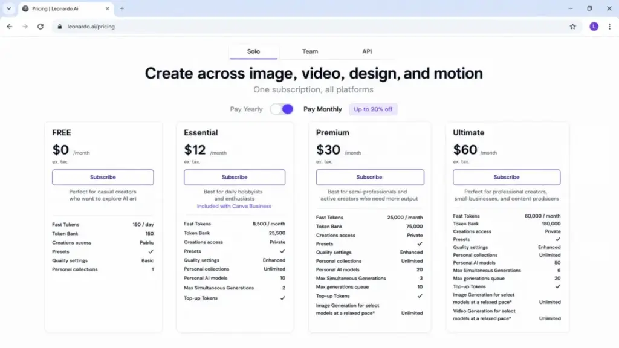Click the Ultimate Token Bank 180,000 value
Screen dimensions: 619x348
[551, 224]
